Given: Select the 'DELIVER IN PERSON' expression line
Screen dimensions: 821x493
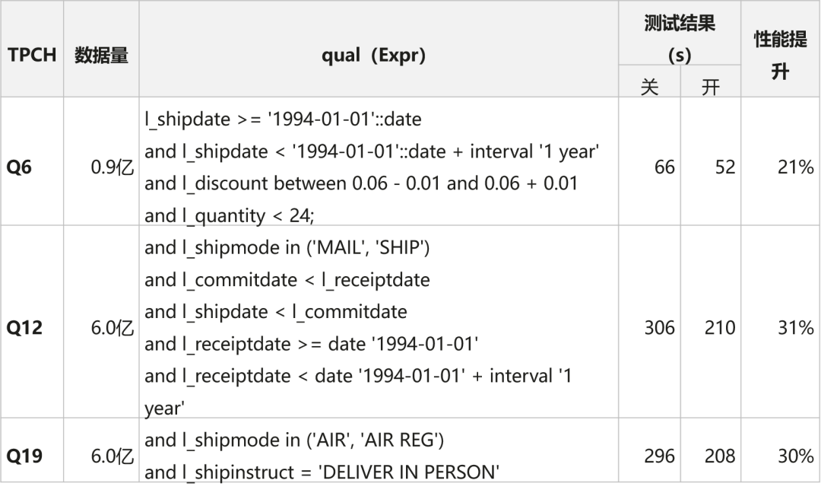Looking at the screenshot, I should pos(322,472).
